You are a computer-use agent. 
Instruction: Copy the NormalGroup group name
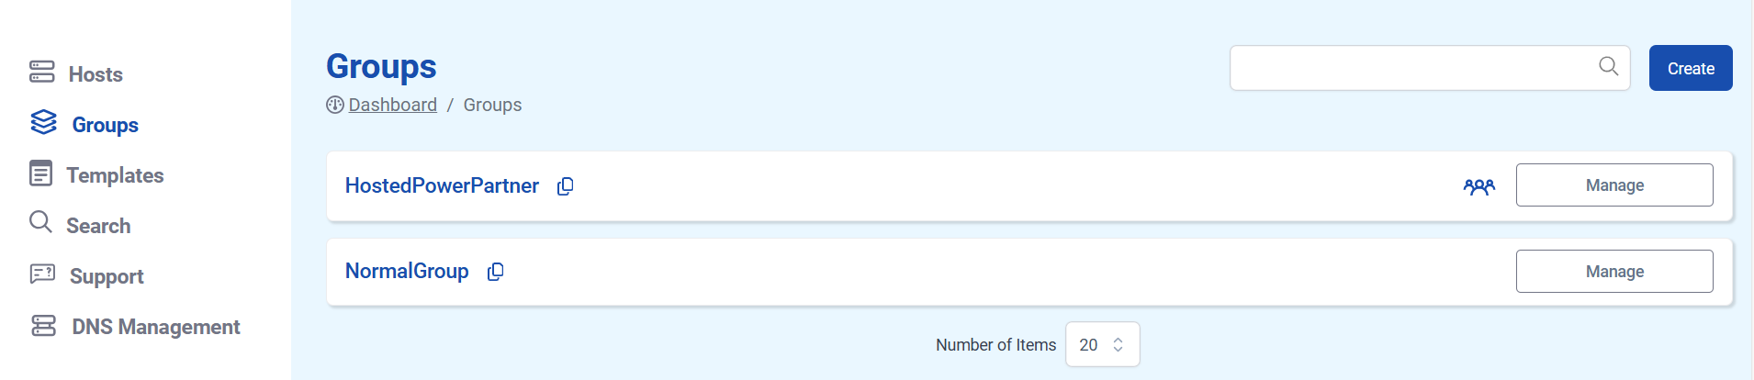tap(496, 272)
